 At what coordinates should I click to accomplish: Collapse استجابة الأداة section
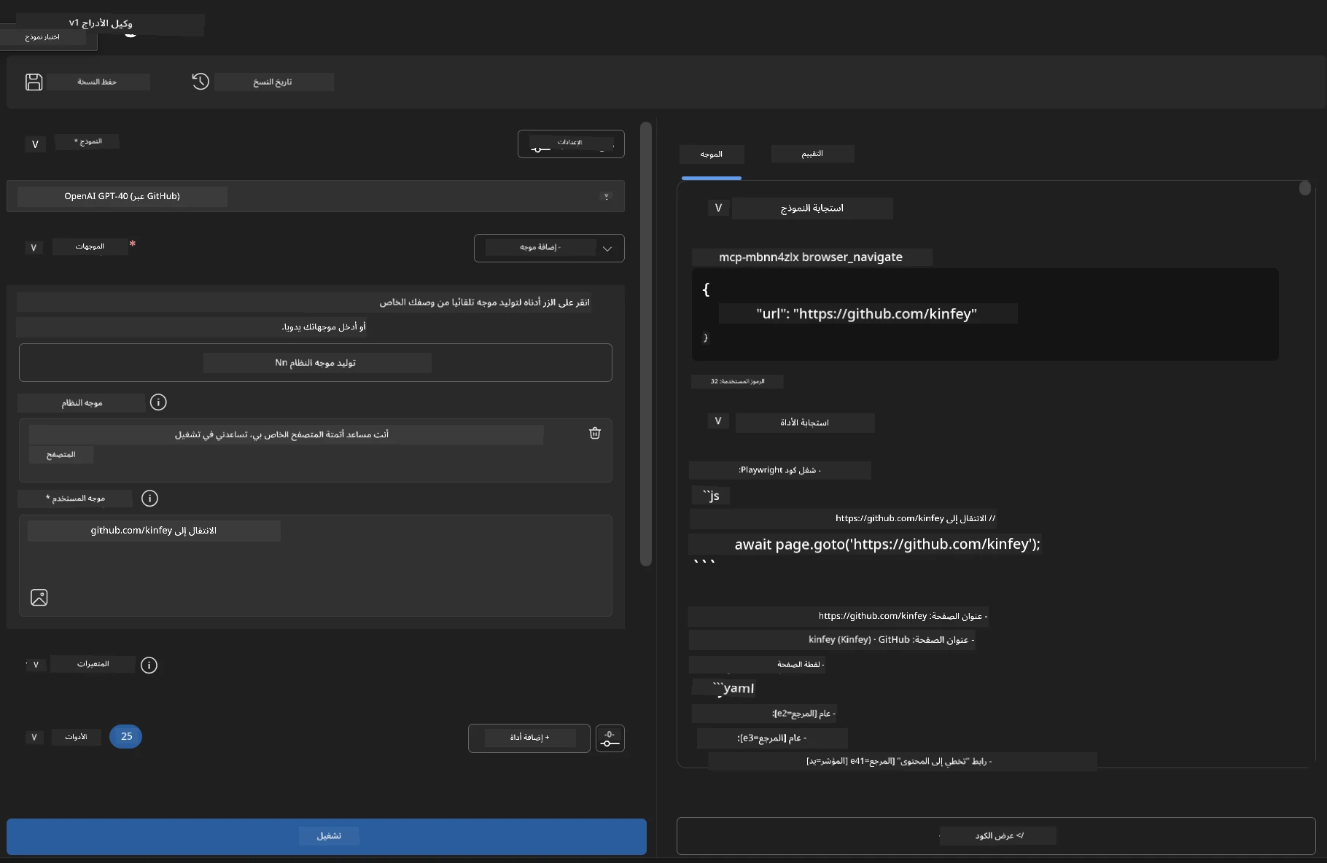(x=718, y=421)
